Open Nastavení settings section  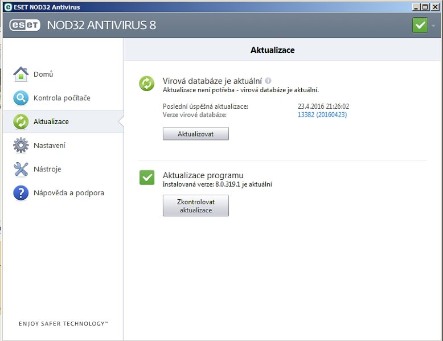click(x=63, y=146)
